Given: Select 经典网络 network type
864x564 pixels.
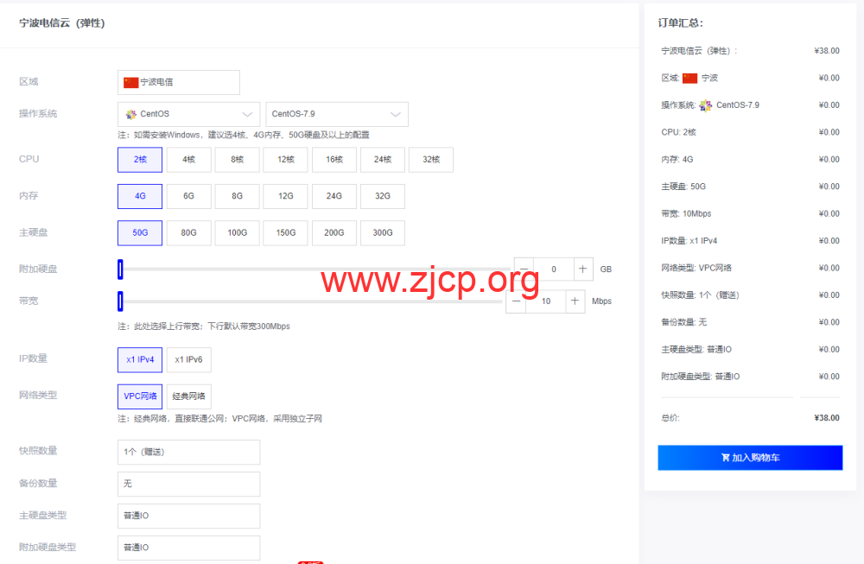Looking at the screenshot, I should coord(188,396).
